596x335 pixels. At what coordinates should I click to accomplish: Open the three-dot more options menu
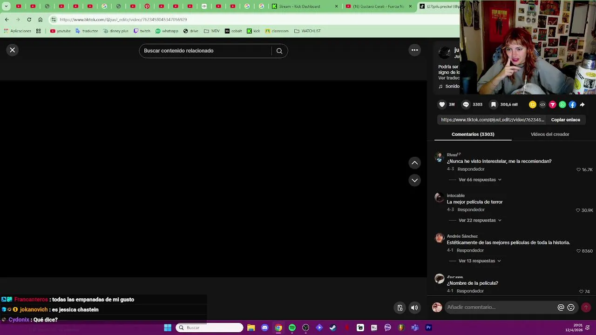[x=414, y=50]
